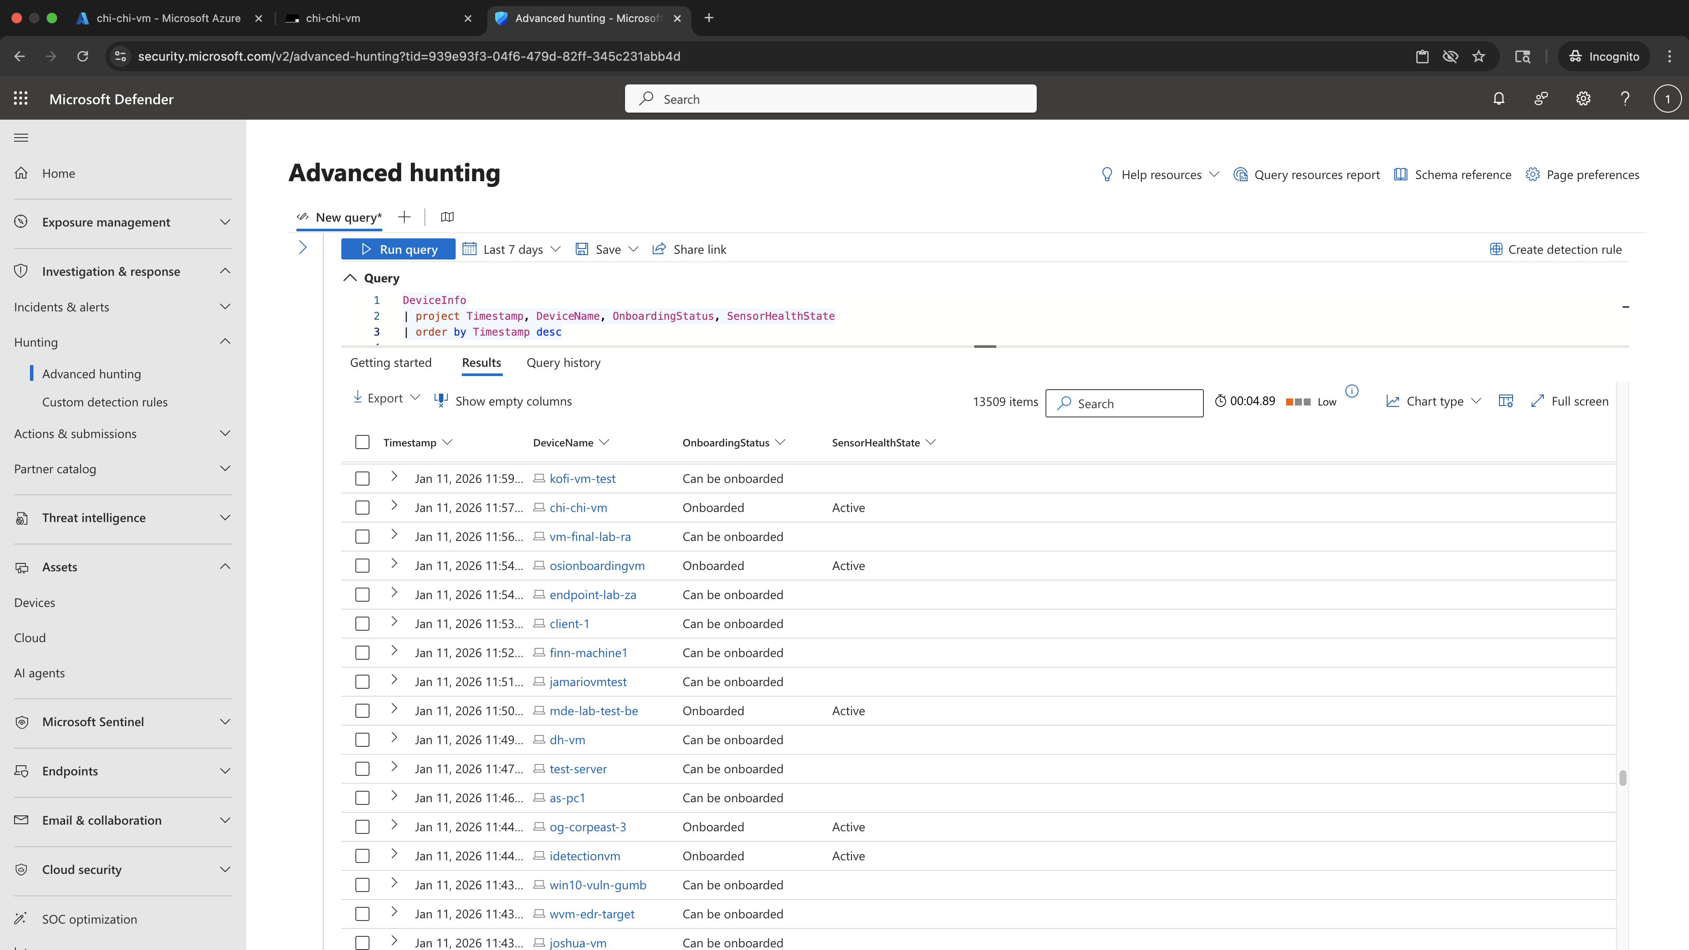The width and height of the screenshot is (1689, 950).
Task: Go back in browser history
Action: click(x=20, y=56)
